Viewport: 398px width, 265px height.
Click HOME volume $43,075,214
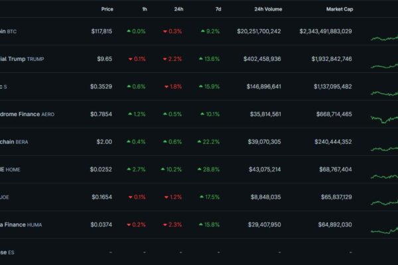pyautogui.click(x=265, y=170)
